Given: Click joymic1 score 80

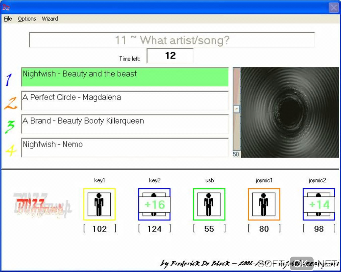Looking at the screenshot, I should (x=264, y=229).
